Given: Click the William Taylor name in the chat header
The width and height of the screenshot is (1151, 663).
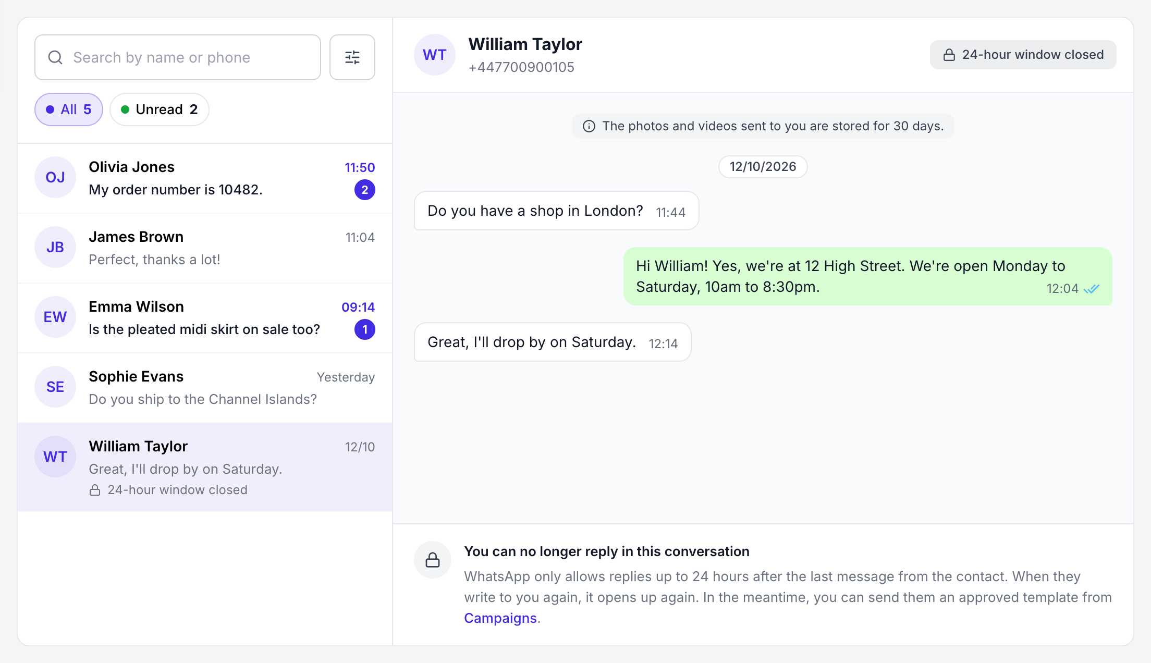Looking at the screenshot, I should coord(525,44).
